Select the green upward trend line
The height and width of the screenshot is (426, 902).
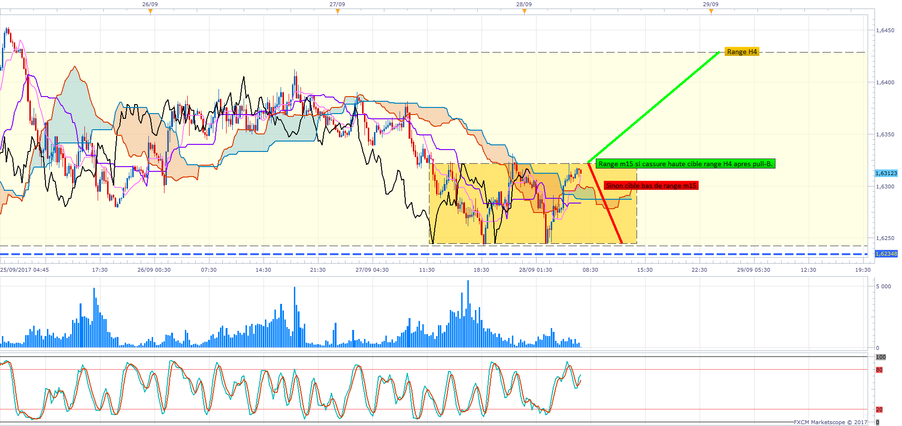tap(654, 107)
